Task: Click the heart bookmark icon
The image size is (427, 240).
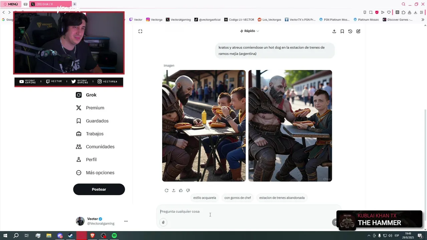Action: click(389, 12)
